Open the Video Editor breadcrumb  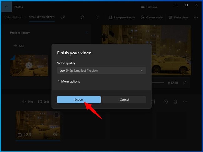[x=13, y=17]
